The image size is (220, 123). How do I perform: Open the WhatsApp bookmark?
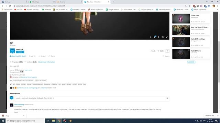pos(46,10)
